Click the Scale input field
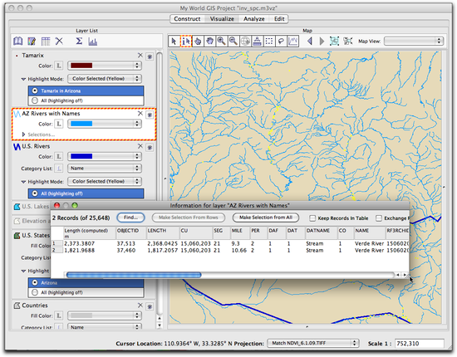This screenshot has height=357, width=457. click(419, 344)
